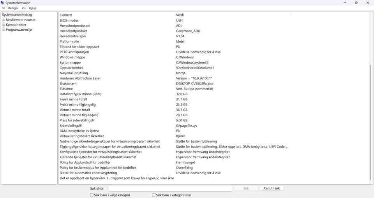Select the Nødvendige sikkerhetsegenskaper row

(x=174, y=141)
